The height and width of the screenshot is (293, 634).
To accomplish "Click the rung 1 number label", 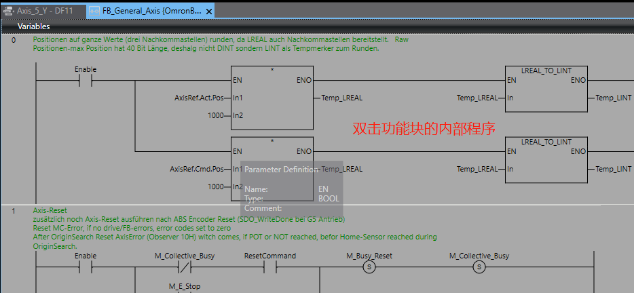I will point(14,211).
